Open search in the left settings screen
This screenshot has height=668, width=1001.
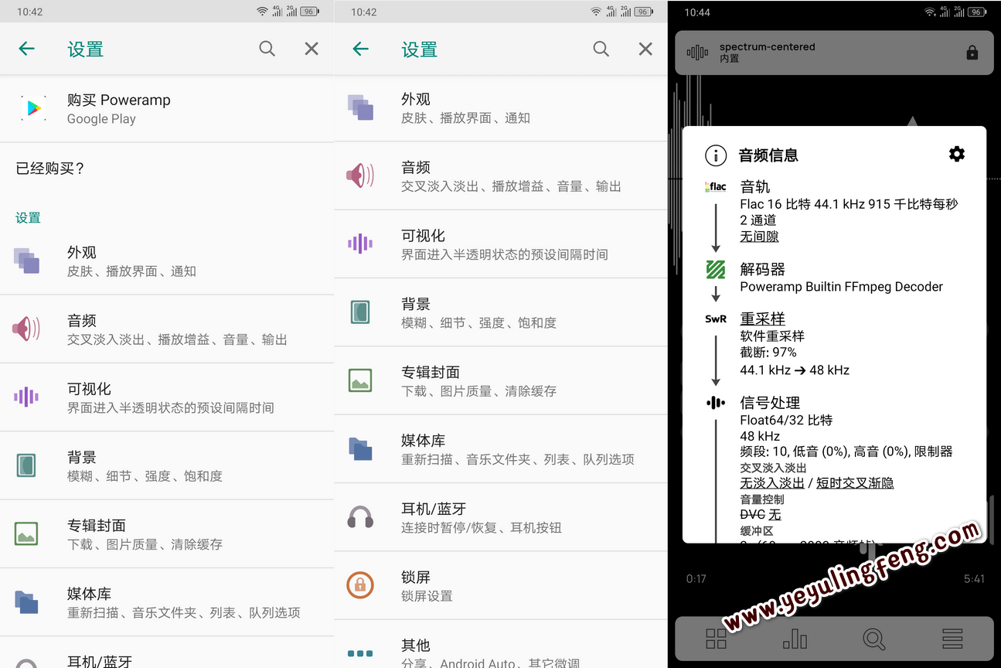click(267, 49)
